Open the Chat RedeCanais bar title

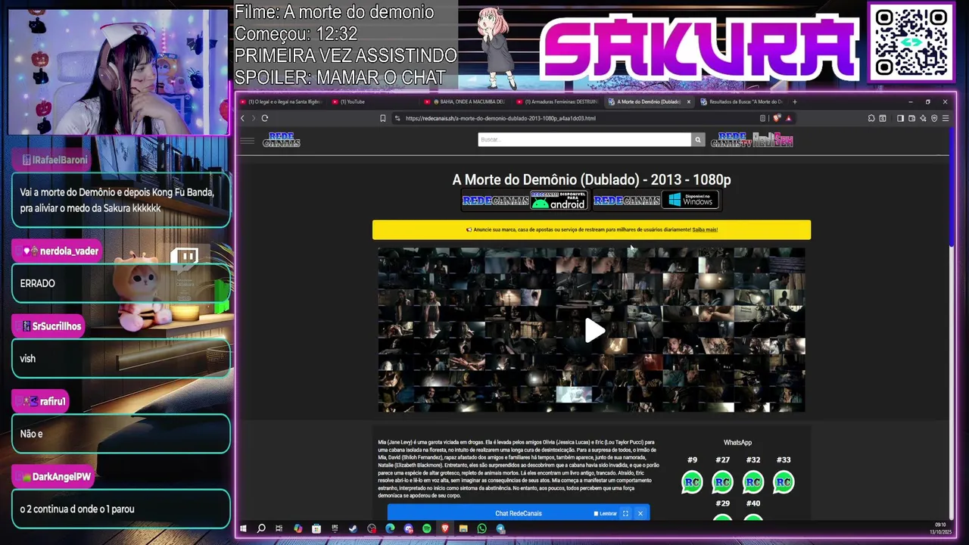click(519, 513)
